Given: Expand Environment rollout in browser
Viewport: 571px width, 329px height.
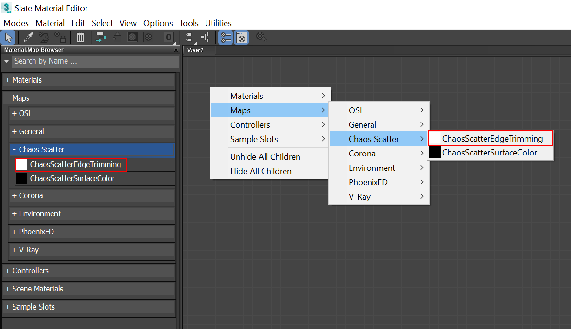Looking at the screenshot, I should pyautogui.click(x=92, y=213).
